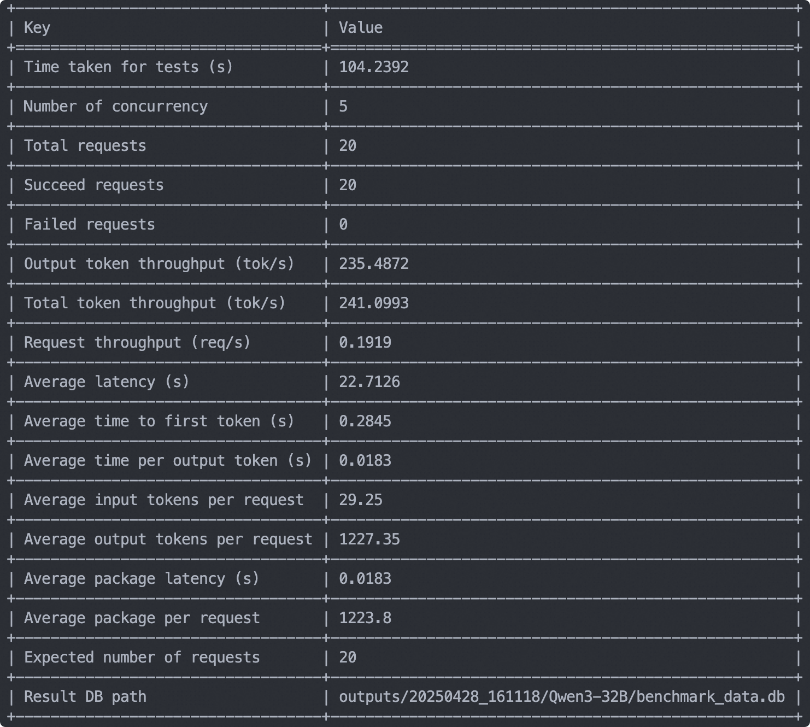Image resolution: width=810 pixels, height=727 pixels.
Task: Select the "Failed requests" label
Action: 90,225
